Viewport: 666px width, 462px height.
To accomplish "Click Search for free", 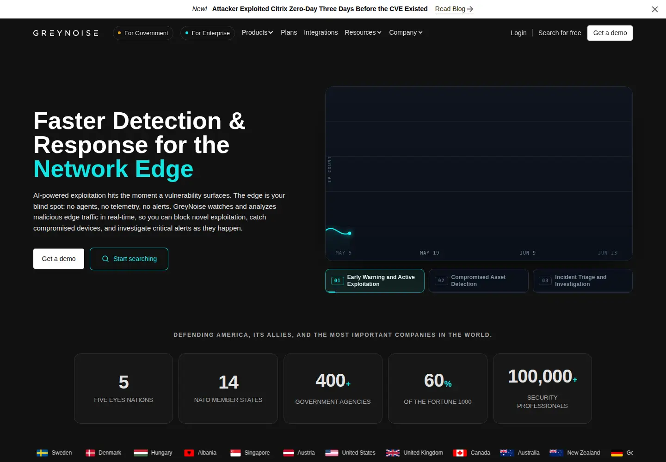I will tap(560, 33).
